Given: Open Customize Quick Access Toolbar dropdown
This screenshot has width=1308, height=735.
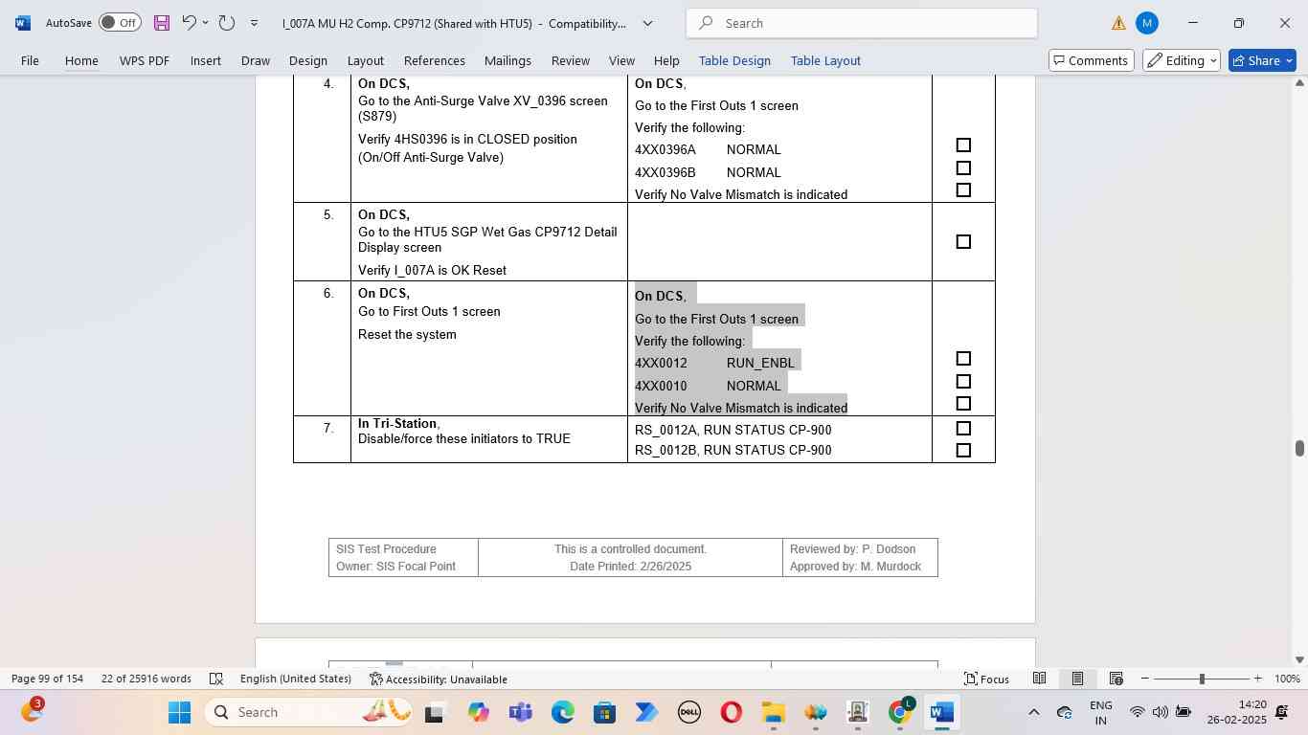Looking at the screenshot, I should tap(254, 22).
